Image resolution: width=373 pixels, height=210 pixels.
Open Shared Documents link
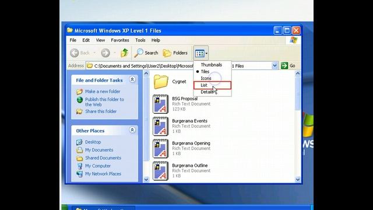coord(103,158)
